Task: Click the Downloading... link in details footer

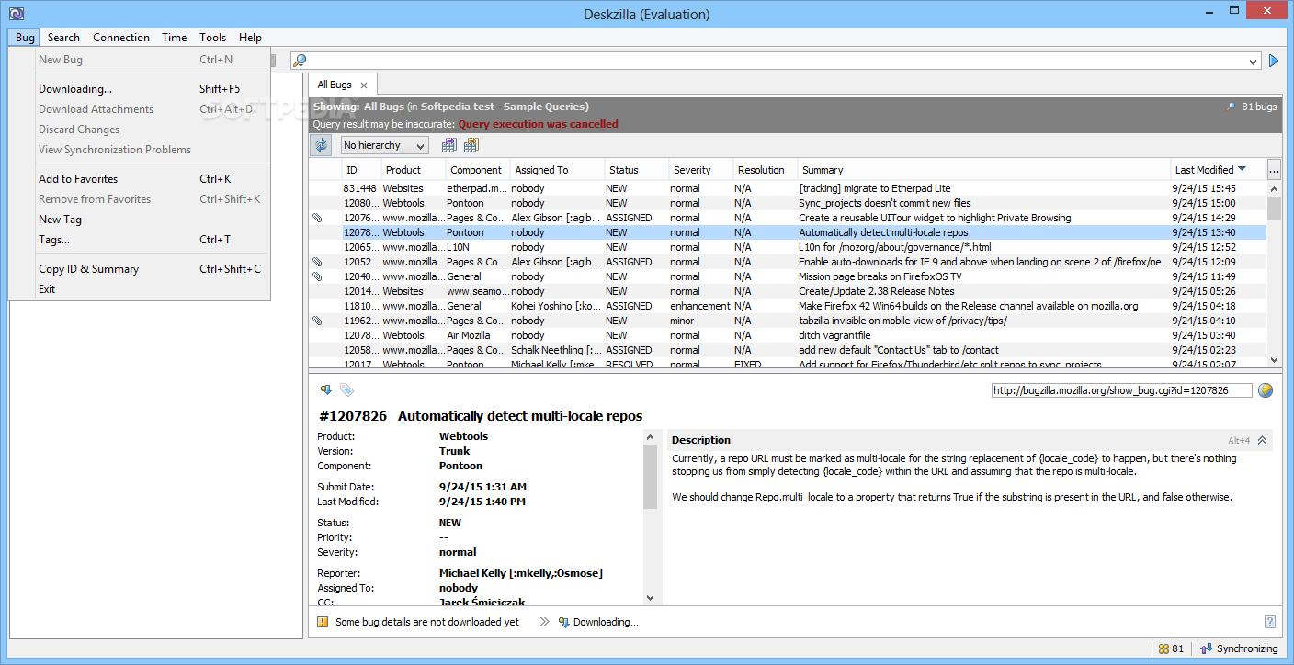Action: (x=606, y=622)
